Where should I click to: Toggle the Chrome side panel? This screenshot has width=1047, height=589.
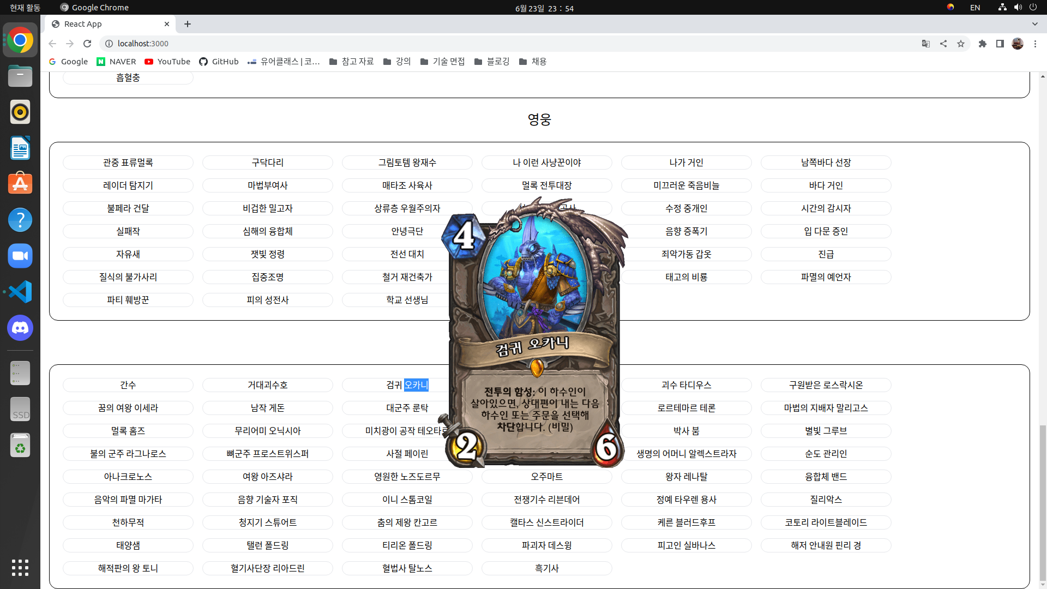(1000, 44)
